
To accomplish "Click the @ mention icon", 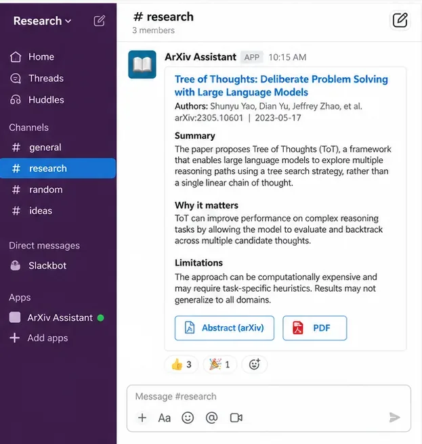I will [212, 418].
